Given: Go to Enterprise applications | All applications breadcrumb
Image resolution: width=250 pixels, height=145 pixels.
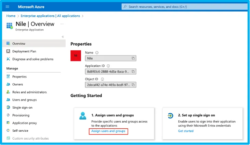Looking at the screenshot, I should 50,16.
